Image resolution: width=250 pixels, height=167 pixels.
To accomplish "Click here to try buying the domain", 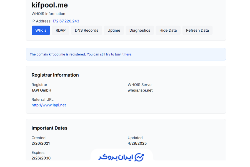I will pyautogui.click(x=128, y=54).
